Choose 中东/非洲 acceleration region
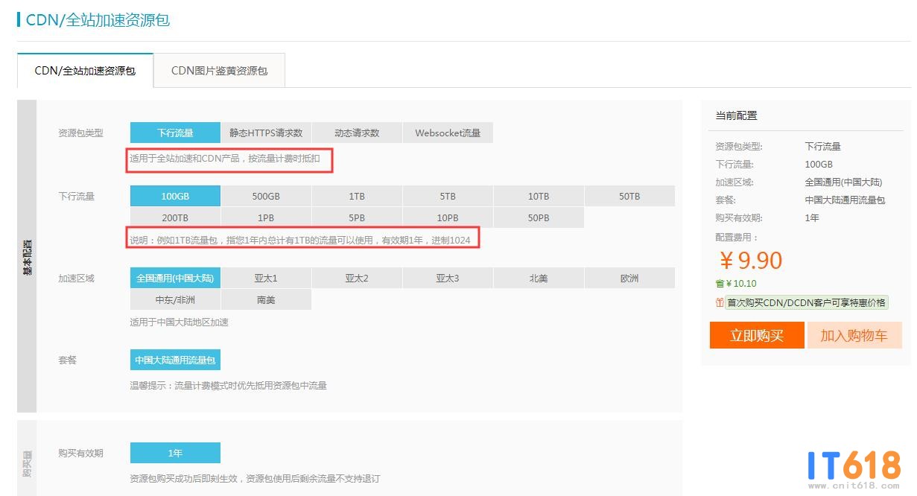 tap(175, 299)
